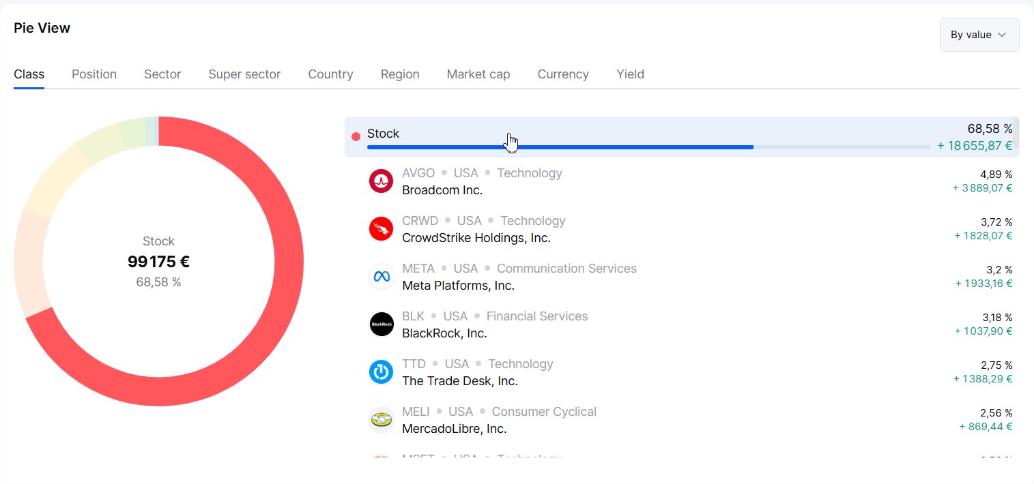Click the + 1388,29 € gain value

coord(983,379)
